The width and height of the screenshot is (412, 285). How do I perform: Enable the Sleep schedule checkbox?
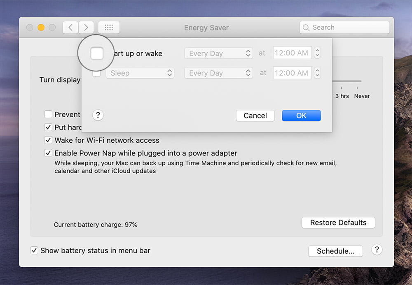[96, 73]
